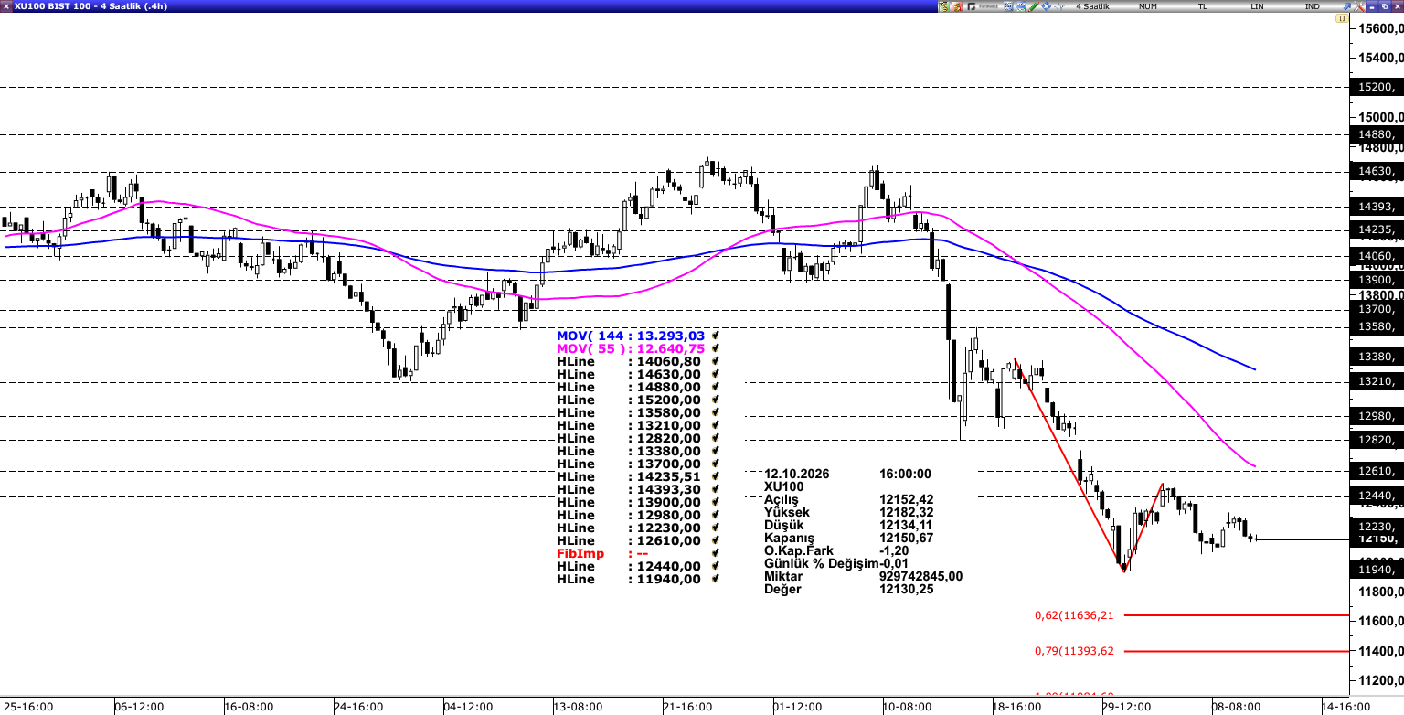The image size is (1404, 715).
Task: Toggle the HLine 12230,00 checkmark
Action: click(x=715, y=528)
